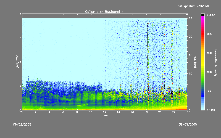Click the 'Ceilometer Backscatter' plot title

click(x=105, y=12)
